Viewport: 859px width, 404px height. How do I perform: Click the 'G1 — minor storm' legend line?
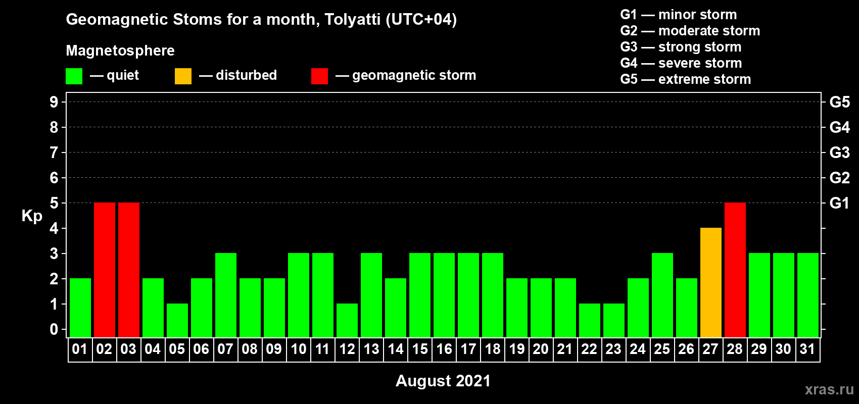679,15
